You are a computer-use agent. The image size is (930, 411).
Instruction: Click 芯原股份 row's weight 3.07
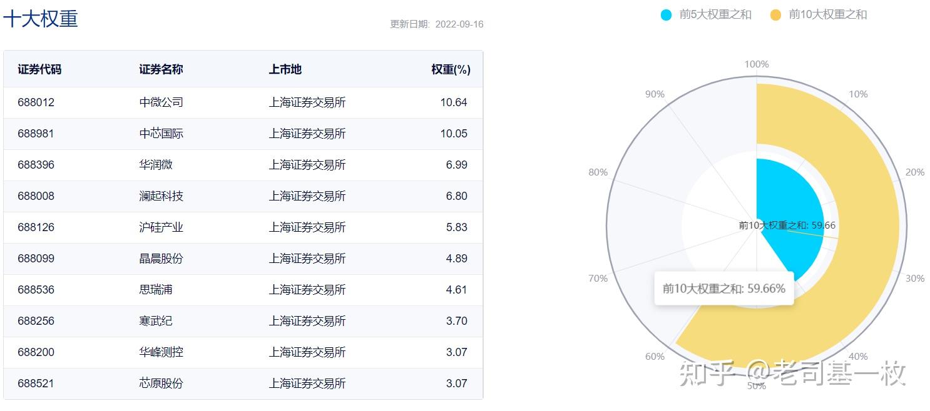point(457,384)
